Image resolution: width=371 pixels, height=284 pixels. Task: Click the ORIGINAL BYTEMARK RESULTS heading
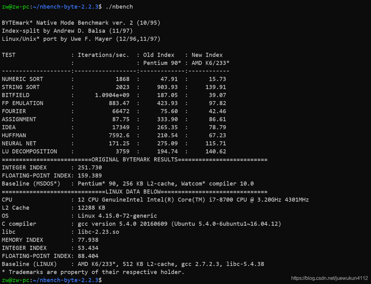(x=135, y=159)
